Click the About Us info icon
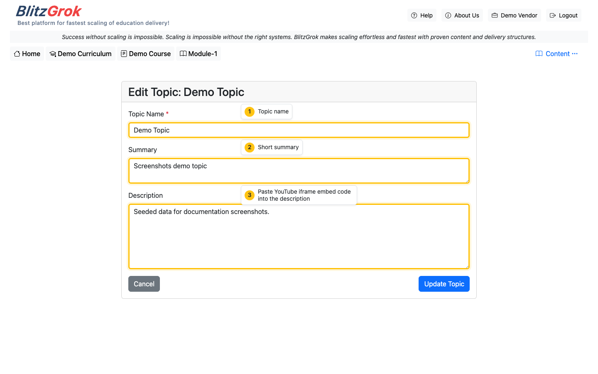 [x=448, y=15]
